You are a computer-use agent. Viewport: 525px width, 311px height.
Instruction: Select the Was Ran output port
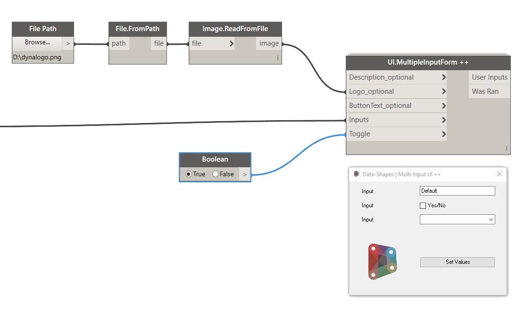485,91
